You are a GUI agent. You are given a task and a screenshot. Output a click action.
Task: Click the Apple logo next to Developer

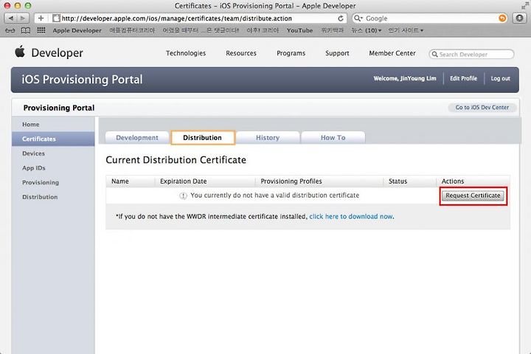click(x=20, y=52)
